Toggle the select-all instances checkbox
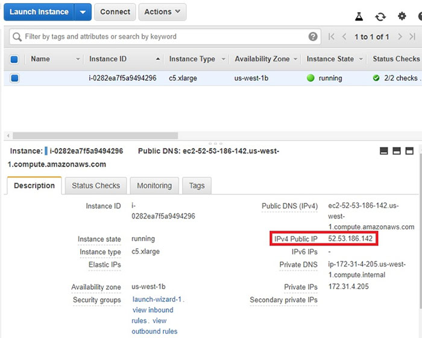 (14, 59)
